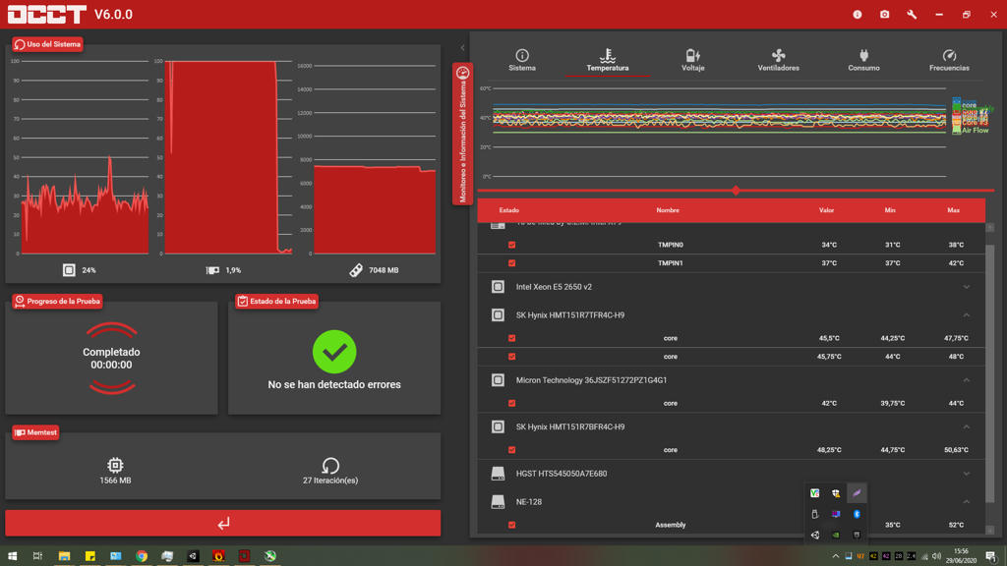
Task: Click the Completado 00:00:00 progress indicator
Action: point(111,358)
